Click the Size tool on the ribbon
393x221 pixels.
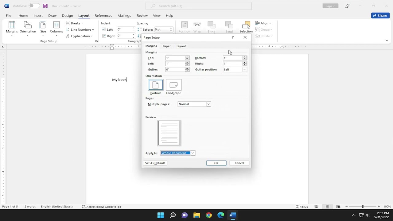coord(43,28)
